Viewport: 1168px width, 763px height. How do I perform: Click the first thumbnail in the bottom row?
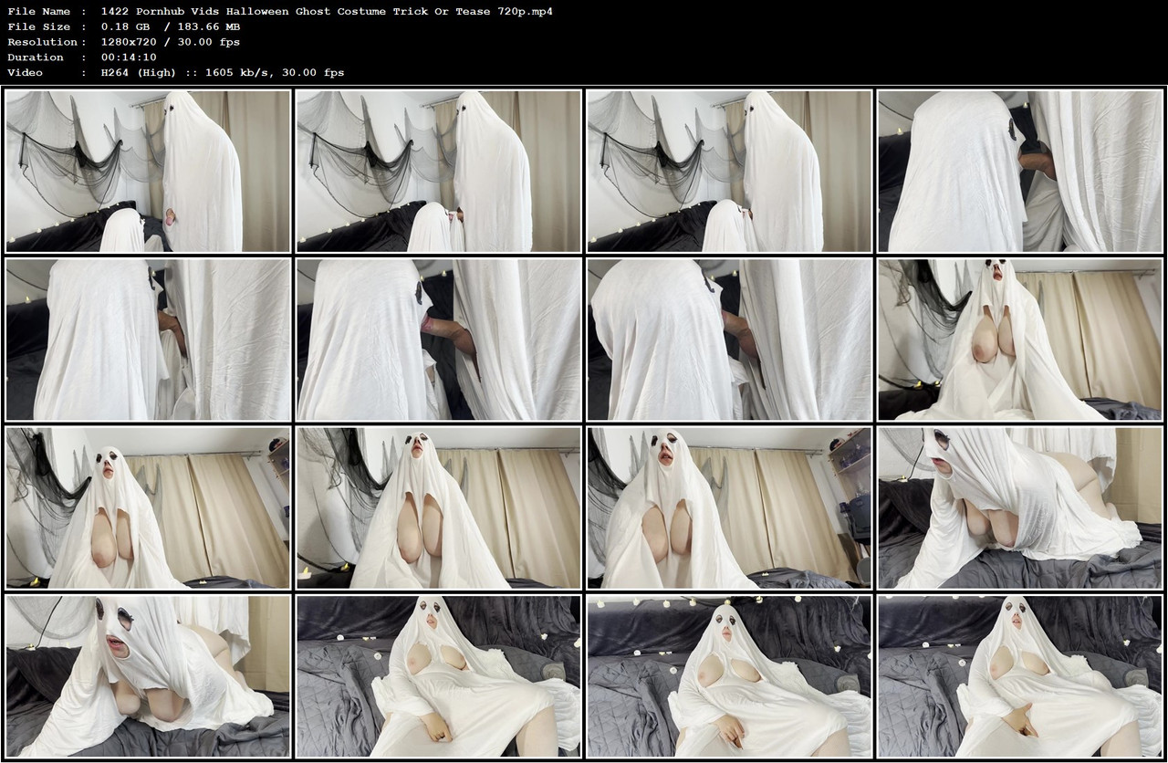point(148,677)
